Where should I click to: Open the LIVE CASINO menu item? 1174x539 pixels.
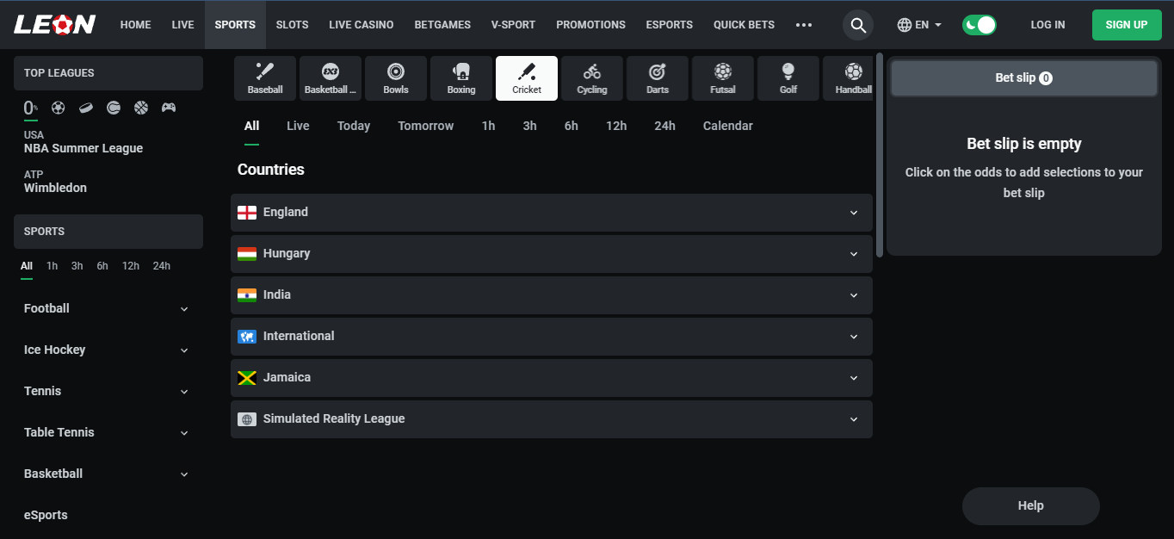point(361,25)
